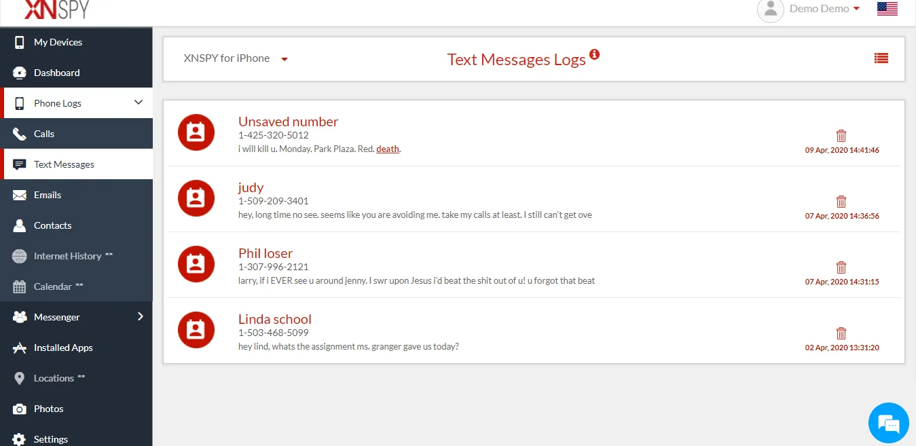Click the Text Messages chat icon

tap(20, 164)
